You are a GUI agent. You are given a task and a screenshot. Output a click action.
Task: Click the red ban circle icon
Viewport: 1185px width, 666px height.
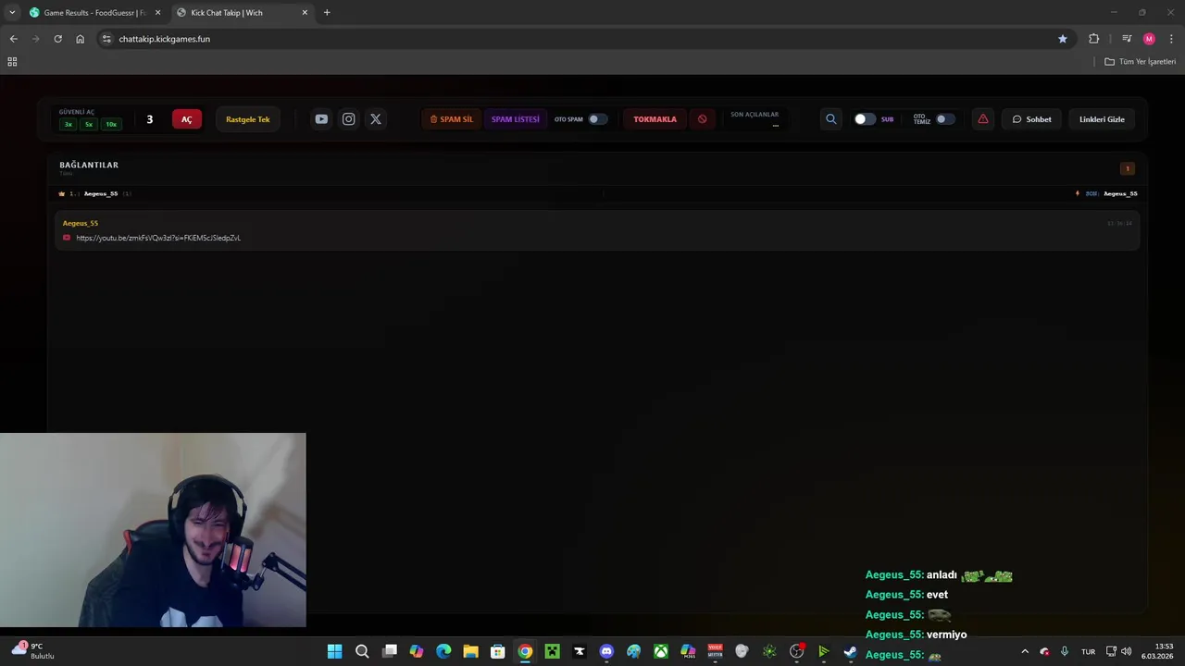702,119
